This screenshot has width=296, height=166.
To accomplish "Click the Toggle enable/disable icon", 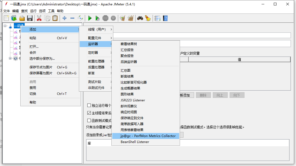I will coord(80,18).
